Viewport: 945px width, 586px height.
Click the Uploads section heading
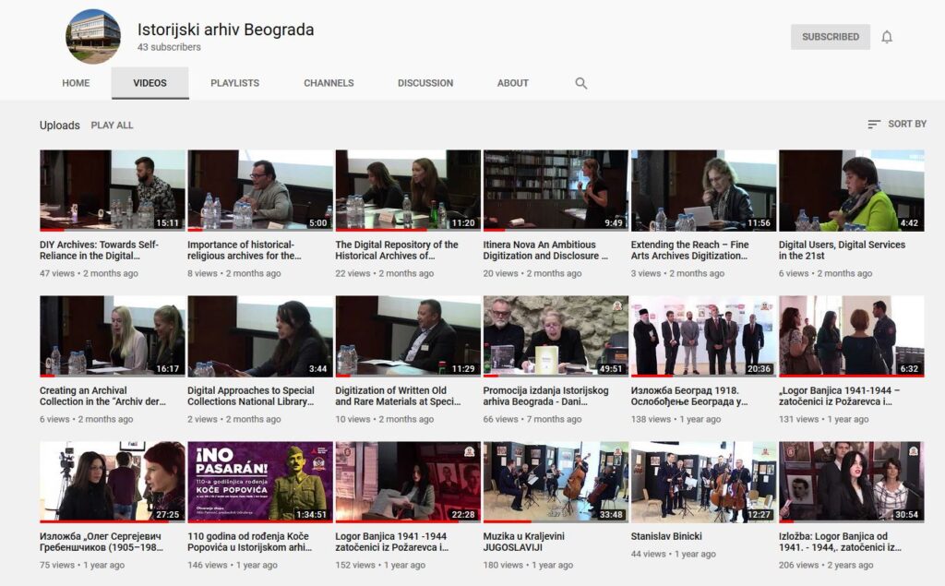pos(59,126)
